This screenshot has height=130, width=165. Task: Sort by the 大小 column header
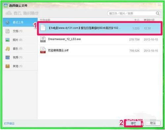137,20
